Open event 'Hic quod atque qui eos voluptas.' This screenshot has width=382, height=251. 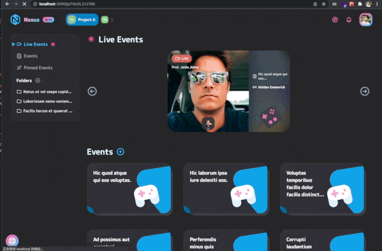tap(130, 189)
